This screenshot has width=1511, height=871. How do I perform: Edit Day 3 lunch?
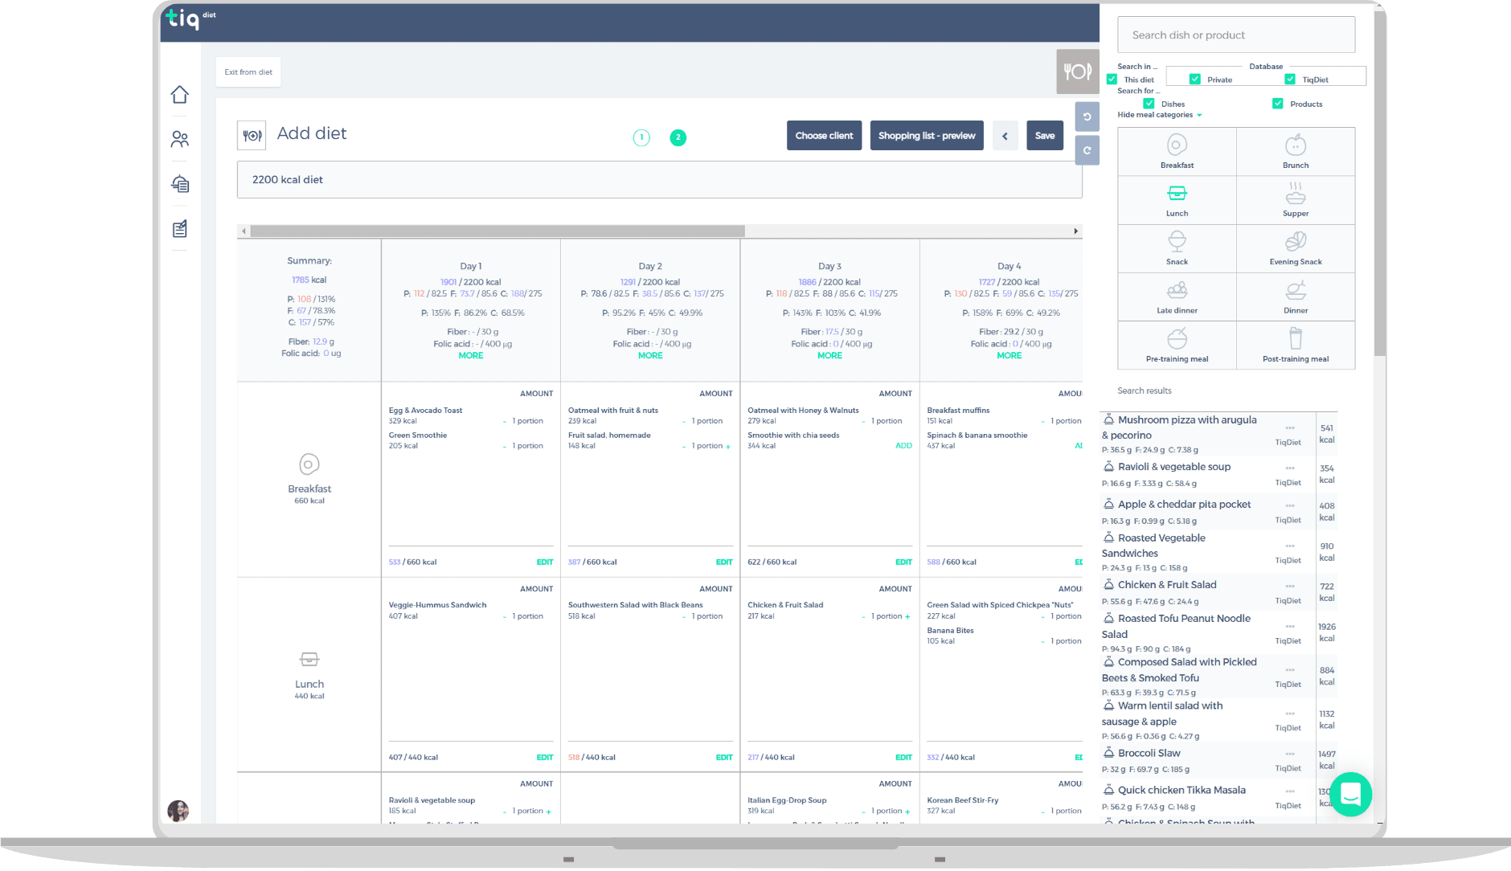(903, 758)
